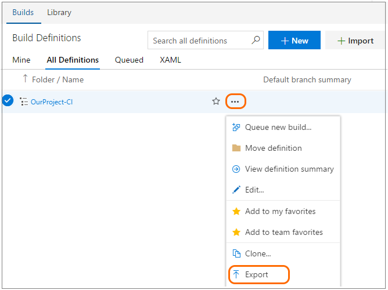Switch to the Library tab
Viewport: 388px width, 290px height.
(59, 12)
